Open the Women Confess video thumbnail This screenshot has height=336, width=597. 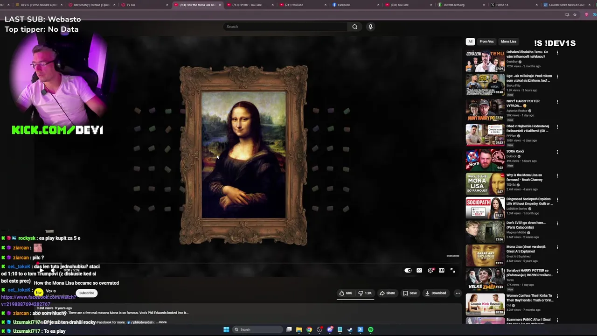[x=485, y=304]
